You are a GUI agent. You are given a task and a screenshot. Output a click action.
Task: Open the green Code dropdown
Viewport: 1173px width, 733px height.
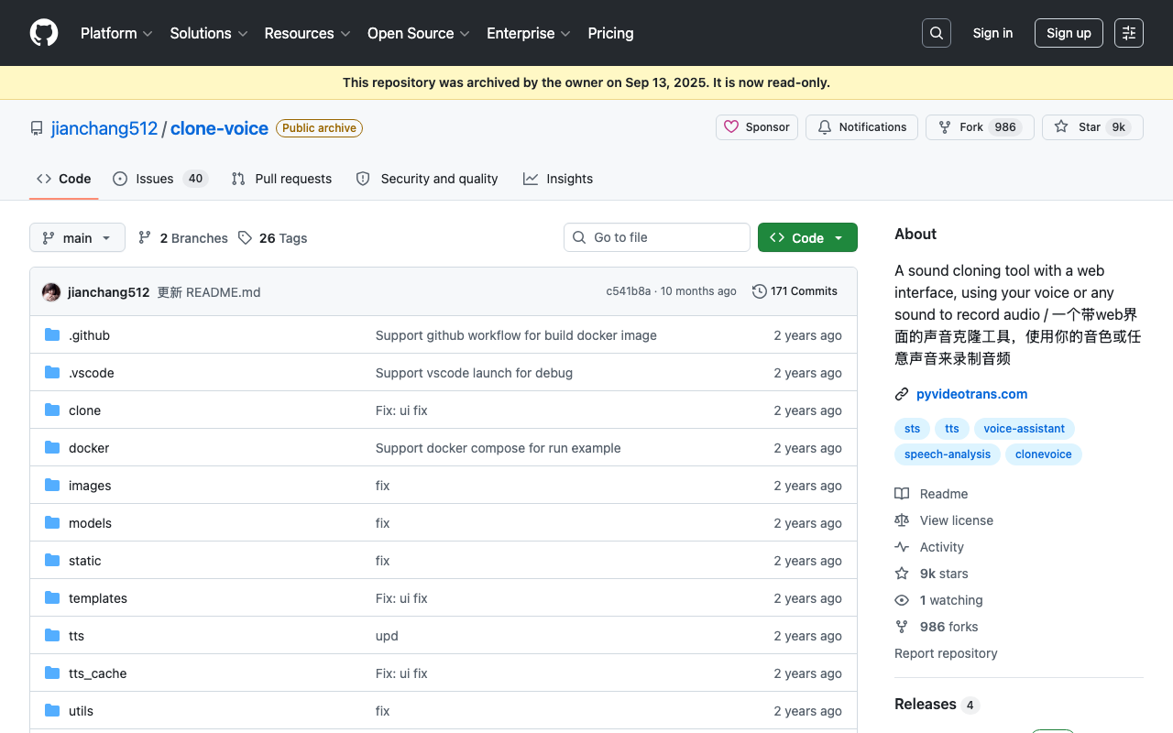pos(807,237)
